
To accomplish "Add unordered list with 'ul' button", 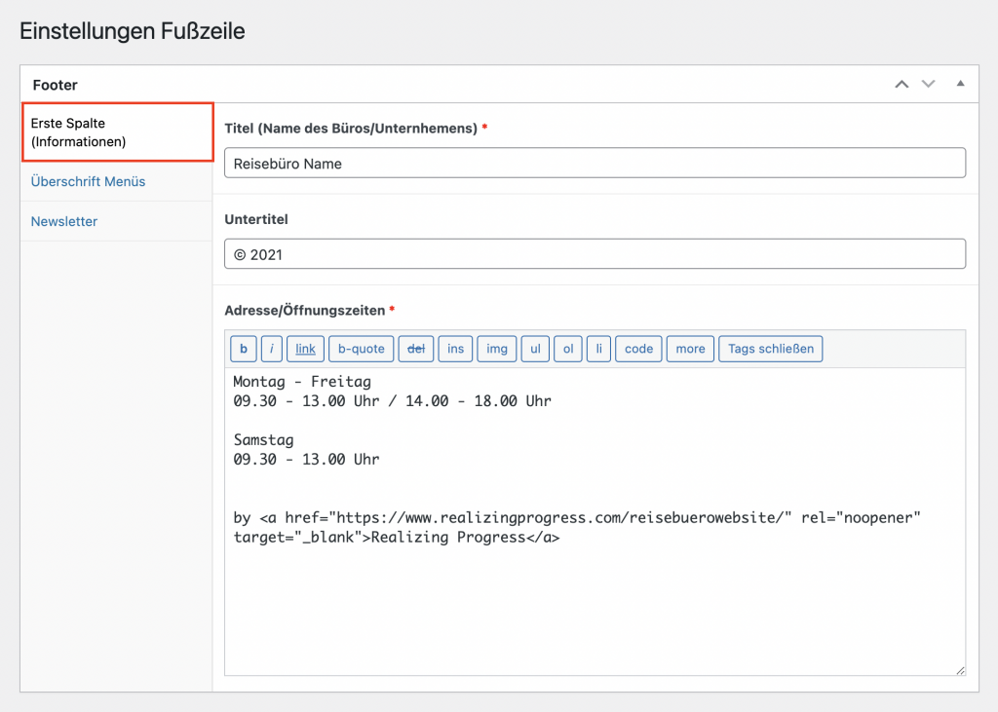I will pyautogui.click(x=535, y=349).
